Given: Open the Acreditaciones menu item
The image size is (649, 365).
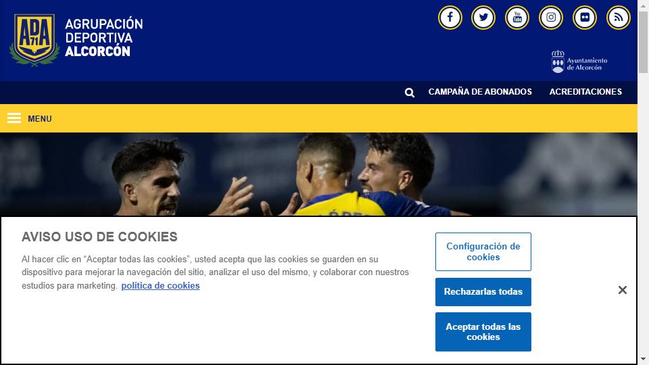Looking at the screenshot, I should click(x=585, y=92).
